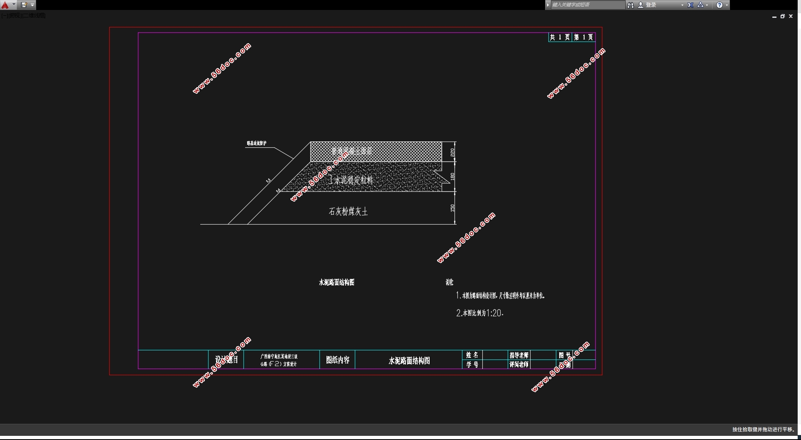Click the status bar pan hint text
Viewport: 801px width, 440px height.
(764, 430)
